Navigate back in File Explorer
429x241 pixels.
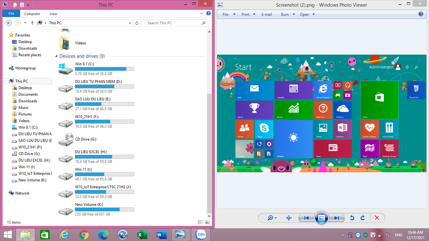9,23
